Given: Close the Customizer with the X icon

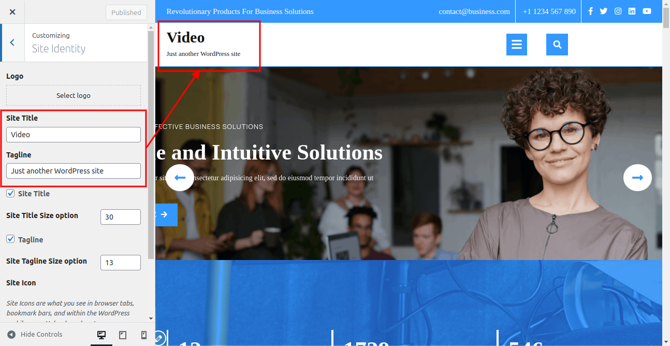Looking at the screenshot, I should [x=12, y=12].
